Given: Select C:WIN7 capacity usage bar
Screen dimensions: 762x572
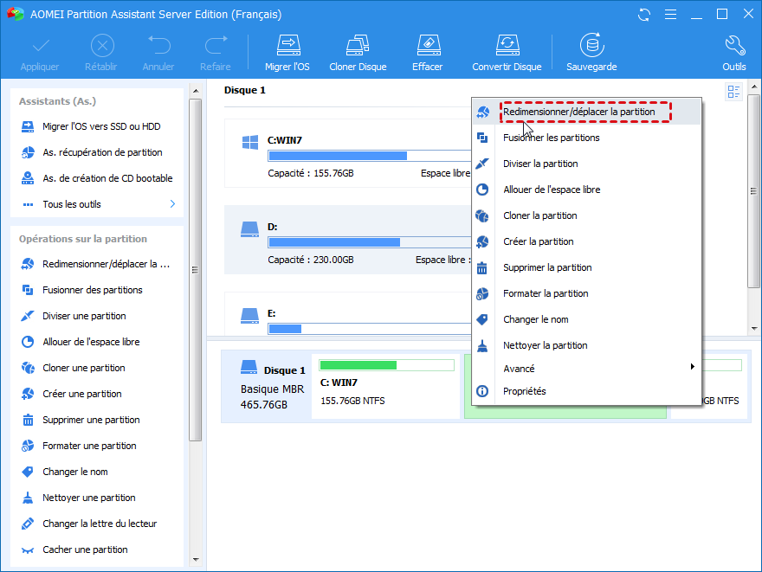Looking at the screenshot, I should 370,156.
